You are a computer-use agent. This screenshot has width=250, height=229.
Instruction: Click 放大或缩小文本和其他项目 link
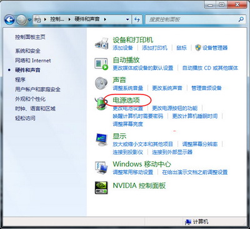[143, 144]
